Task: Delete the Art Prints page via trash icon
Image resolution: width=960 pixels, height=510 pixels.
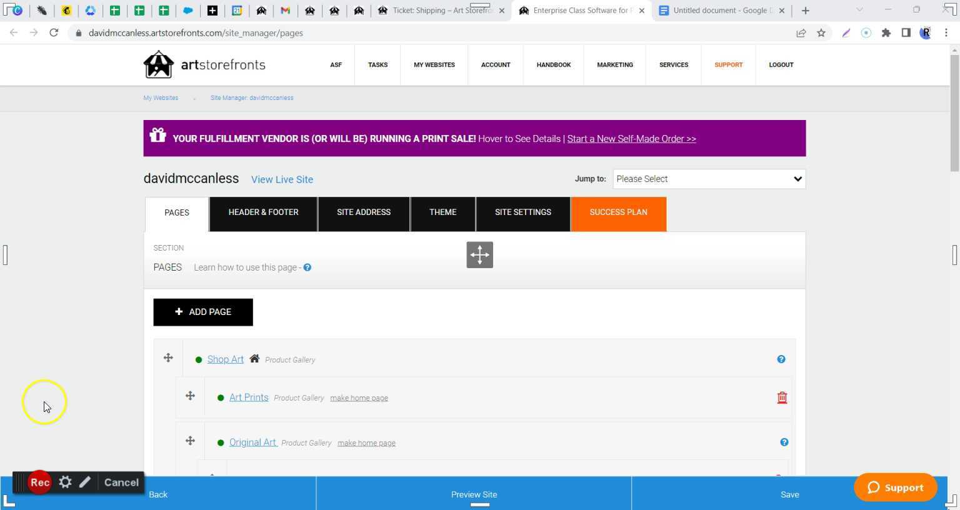Action: [x=781, y=397]
